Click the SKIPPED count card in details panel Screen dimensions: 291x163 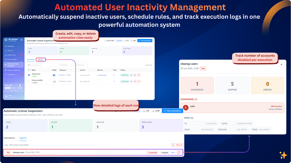tap(232, 85)
